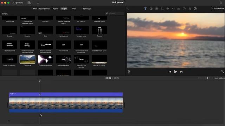
Task: Click the Сбросить все button
Action: [x=218, y=8]
